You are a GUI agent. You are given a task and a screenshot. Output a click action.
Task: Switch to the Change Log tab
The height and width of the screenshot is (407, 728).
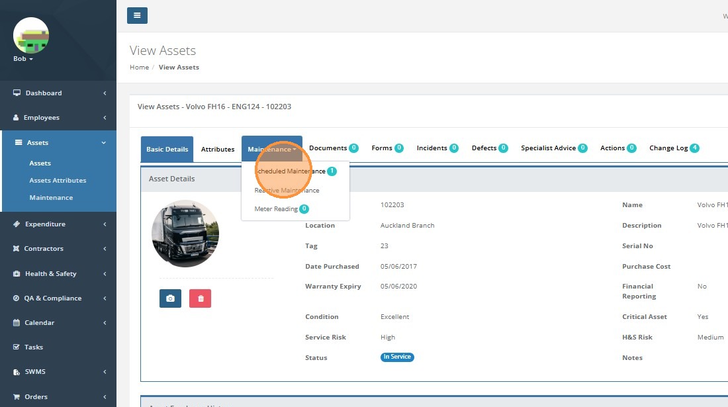(674, 148)
